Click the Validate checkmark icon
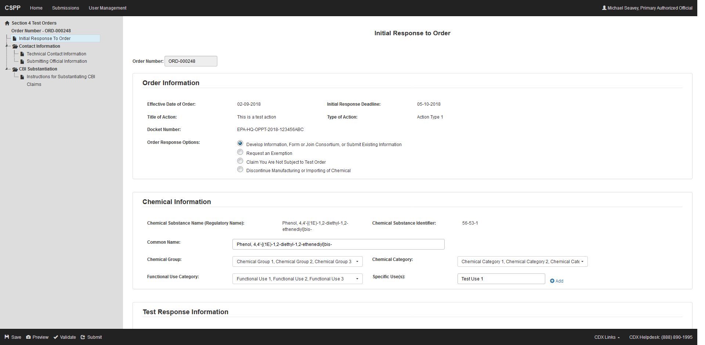Image resolution: width=705 pixels, height=345 pixels. point(56,337)
